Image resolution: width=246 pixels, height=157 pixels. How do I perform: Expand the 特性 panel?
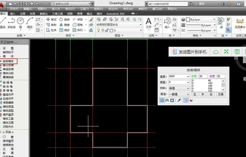pyautogui.click(x=197, y=35)
